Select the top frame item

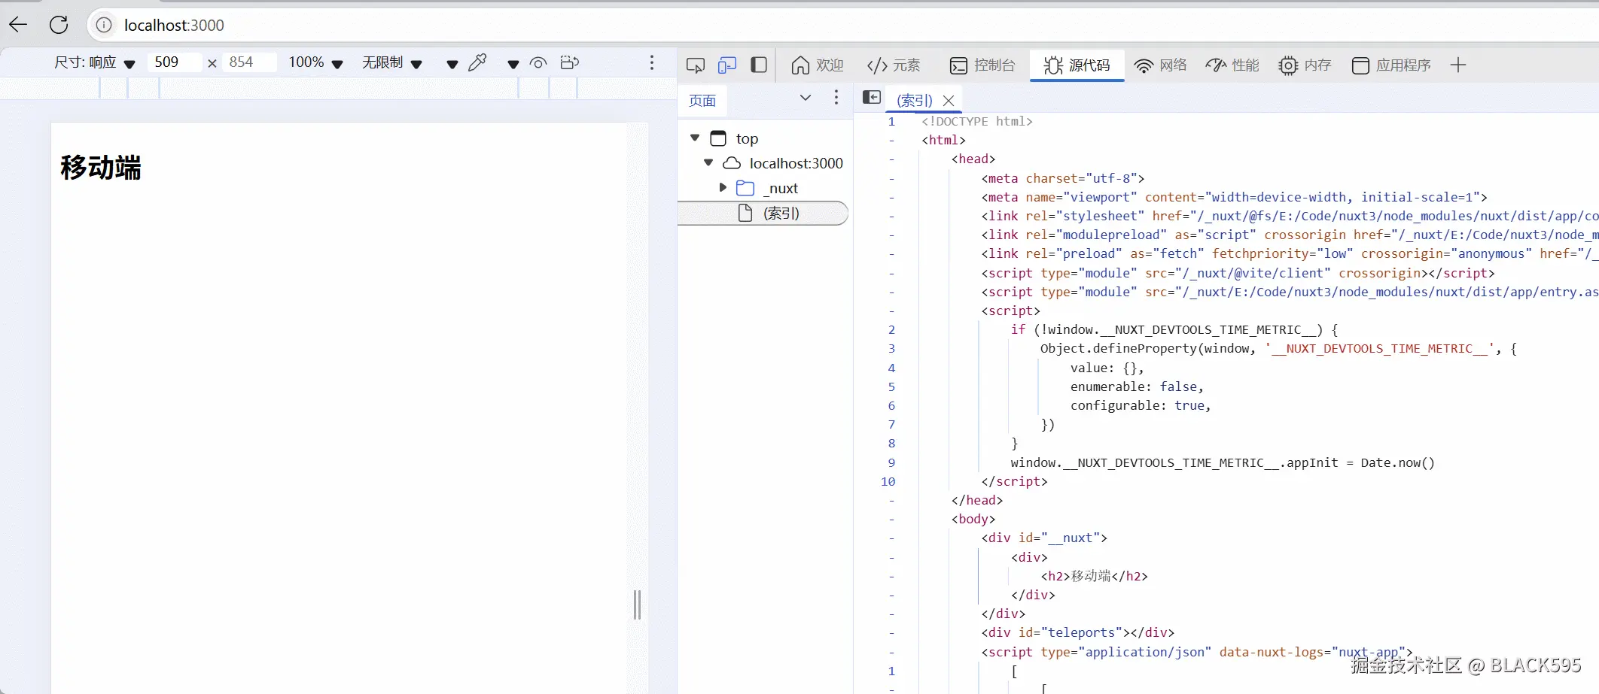click(x=747, y=138)
